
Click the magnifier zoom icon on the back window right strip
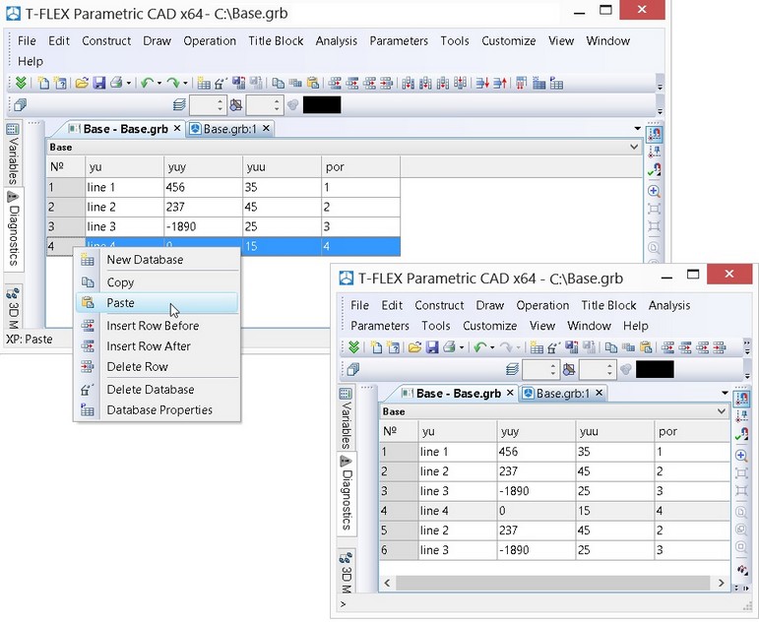click(654, 191)
